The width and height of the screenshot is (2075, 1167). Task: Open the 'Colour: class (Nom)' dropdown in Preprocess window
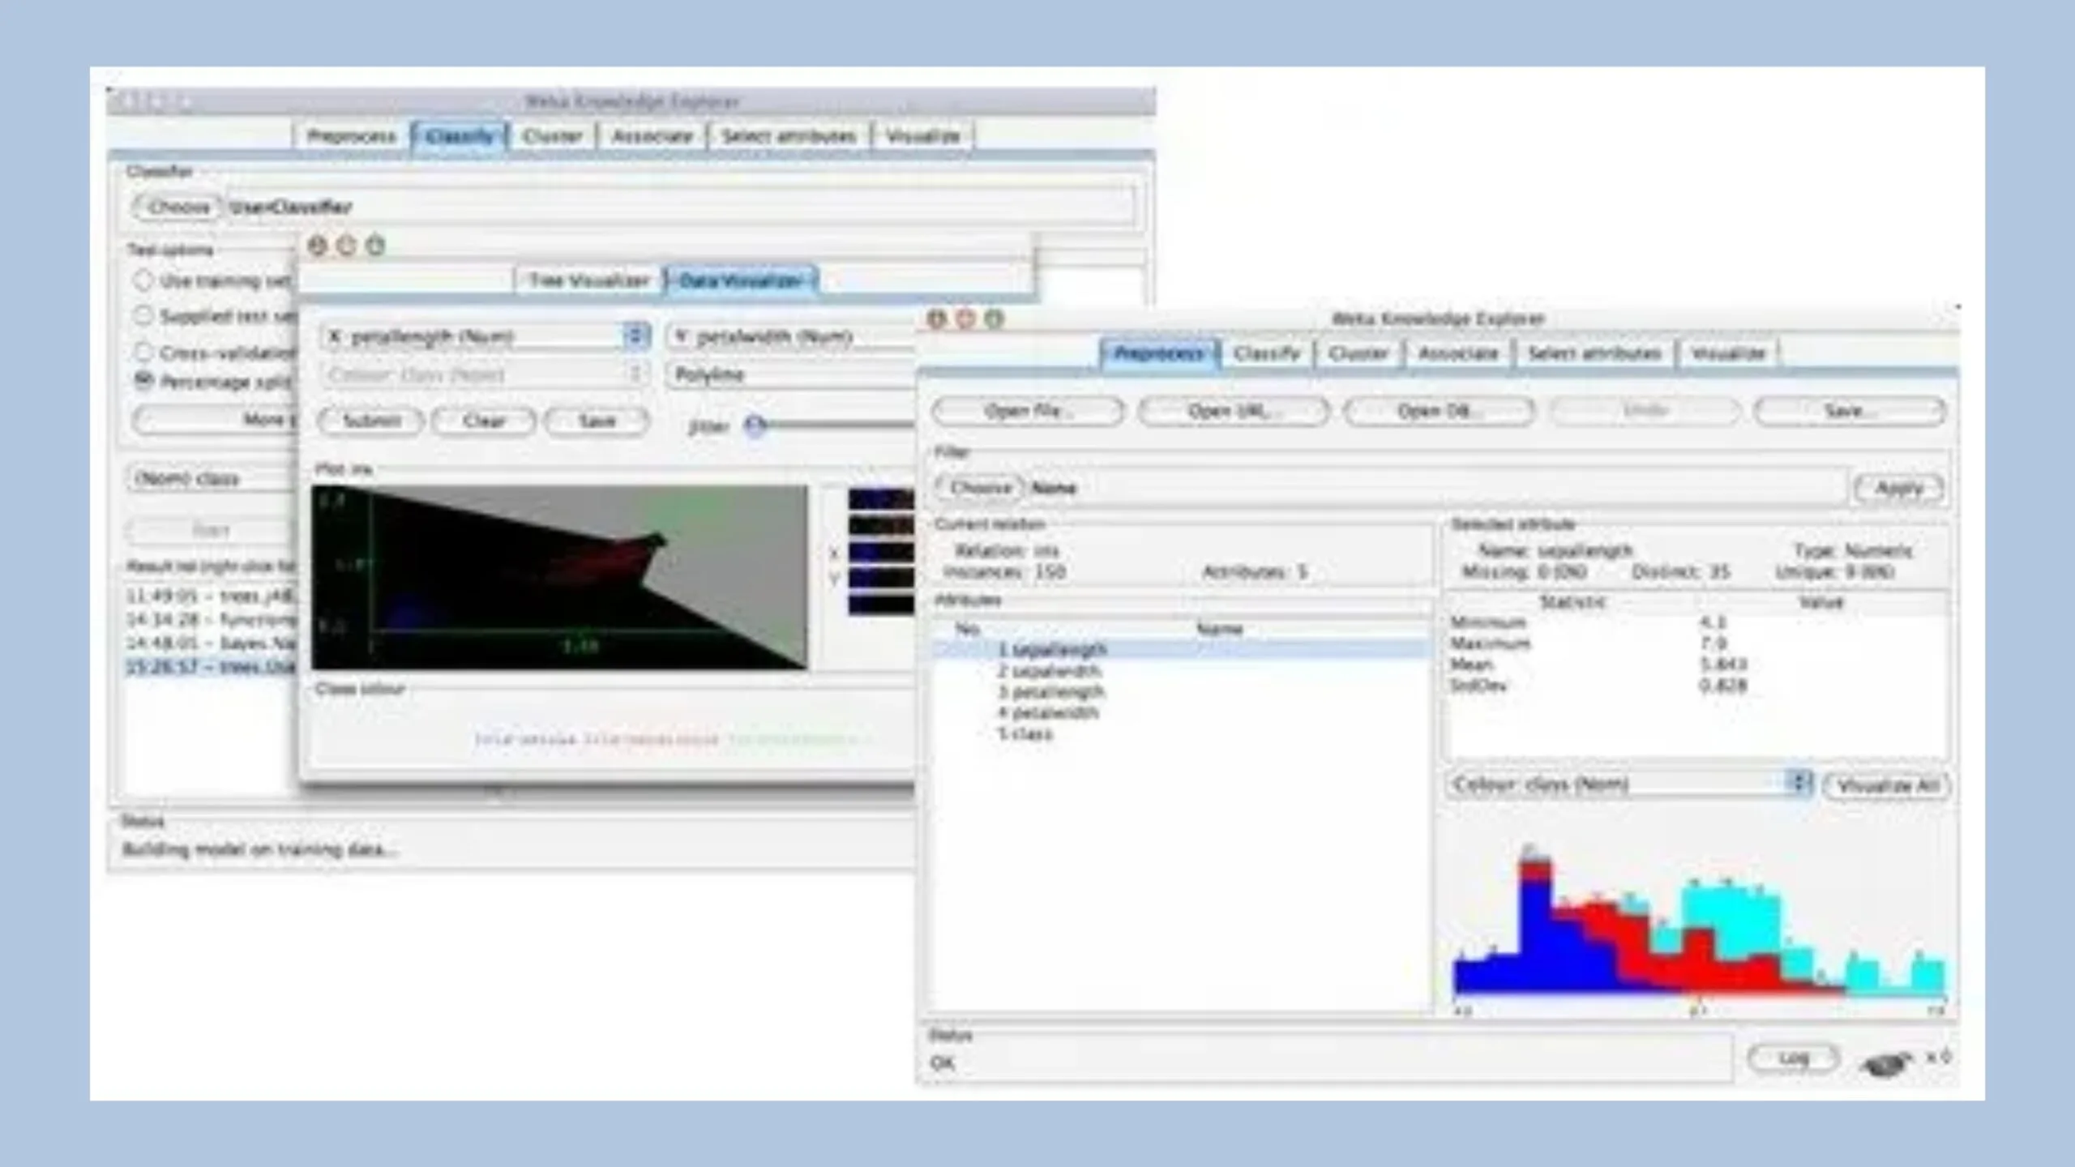pyautogui.click(x=1630, y=784)
